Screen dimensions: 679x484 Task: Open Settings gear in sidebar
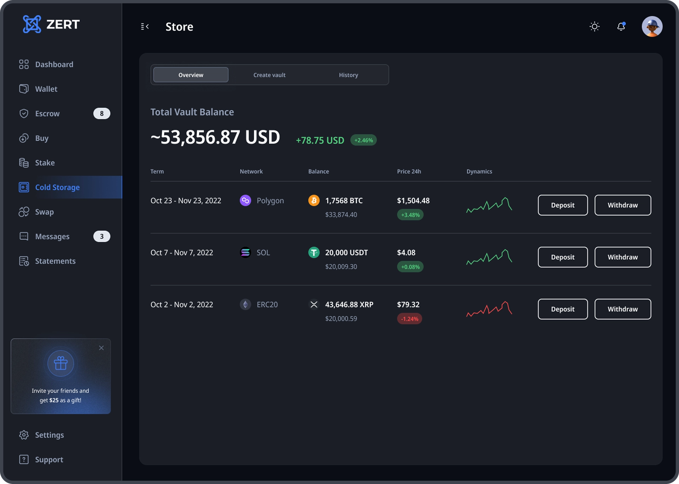click(49, 435)
